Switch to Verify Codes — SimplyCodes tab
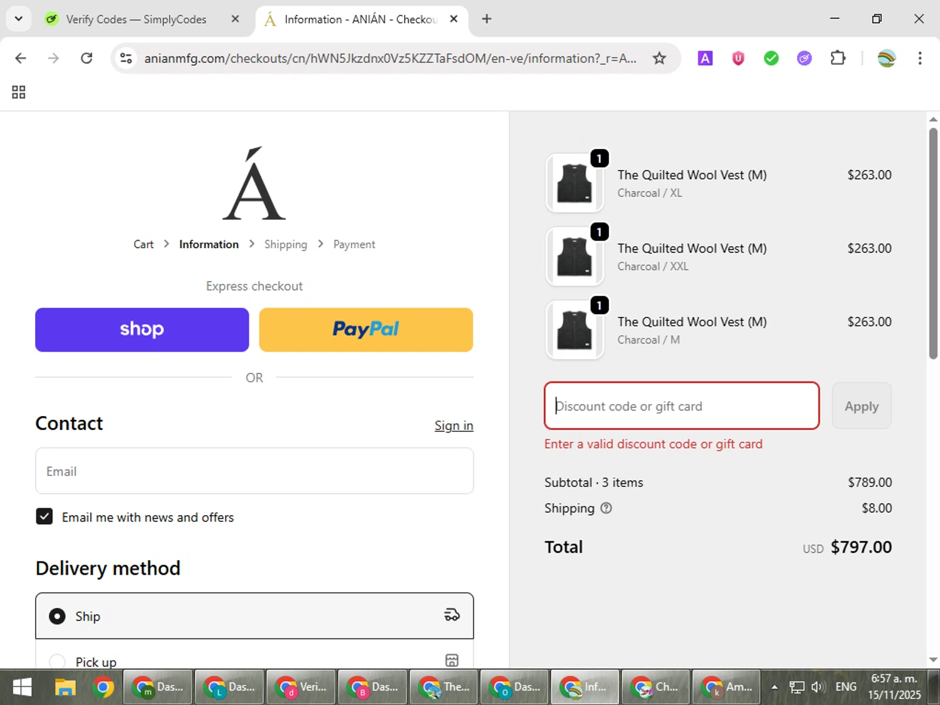This screenshot has height=705, width=940. pos(136,19)
